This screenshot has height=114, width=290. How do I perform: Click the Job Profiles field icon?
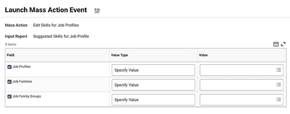[x=10, y=67]
